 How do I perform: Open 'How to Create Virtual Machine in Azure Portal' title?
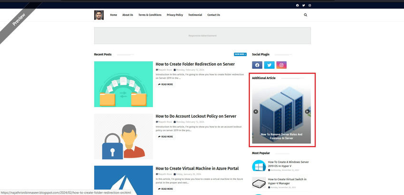click(197, 168)
